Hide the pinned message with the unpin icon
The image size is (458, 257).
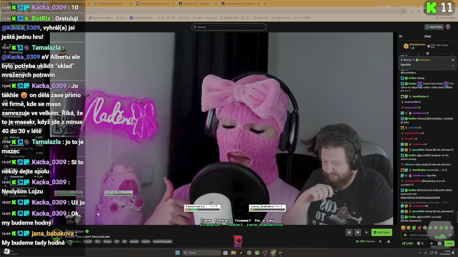[x=453, y=60]
